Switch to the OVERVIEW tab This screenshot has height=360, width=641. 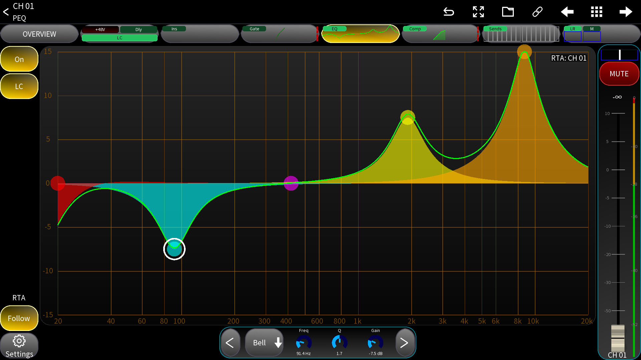(x=39, y=34)
